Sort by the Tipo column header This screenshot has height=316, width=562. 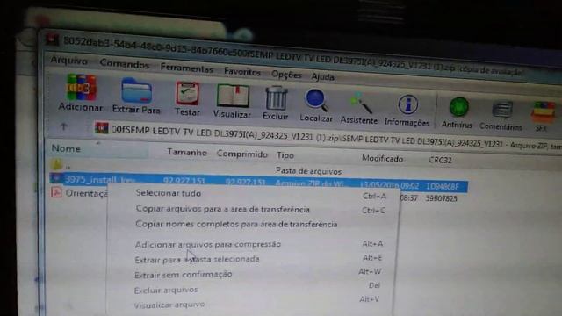[285, 155]
